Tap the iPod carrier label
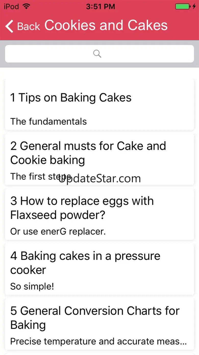This screenshot has width=199, height=355. coord(11,7)
